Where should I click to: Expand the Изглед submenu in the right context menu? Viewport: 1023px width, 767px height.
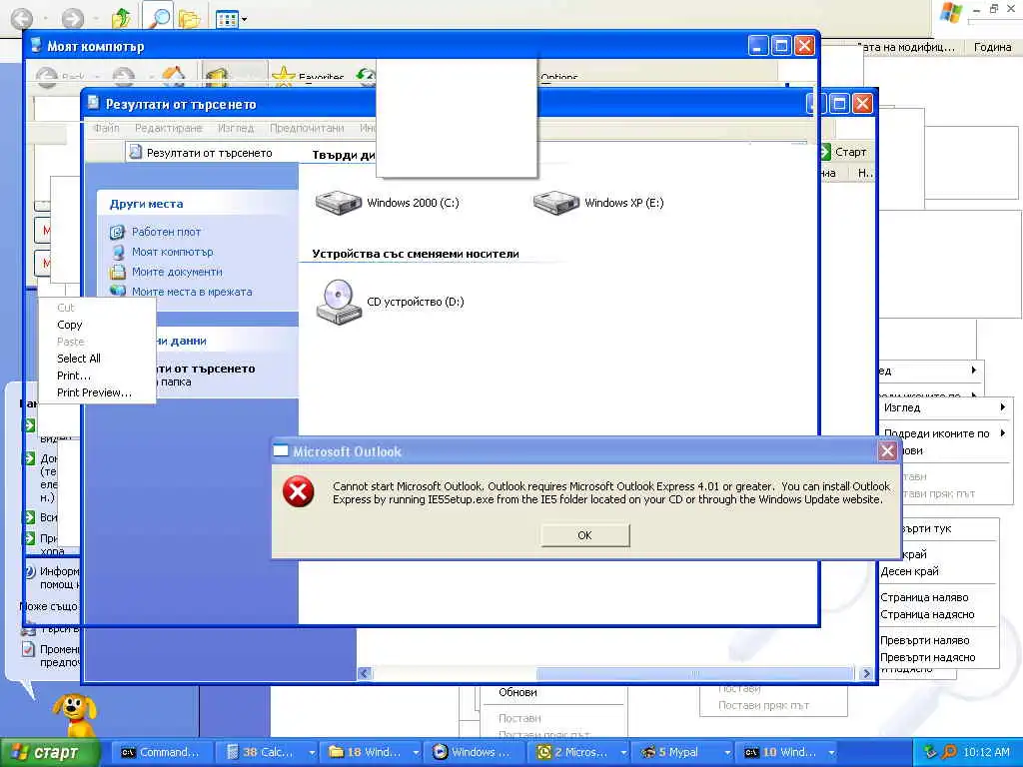point(944,407)
